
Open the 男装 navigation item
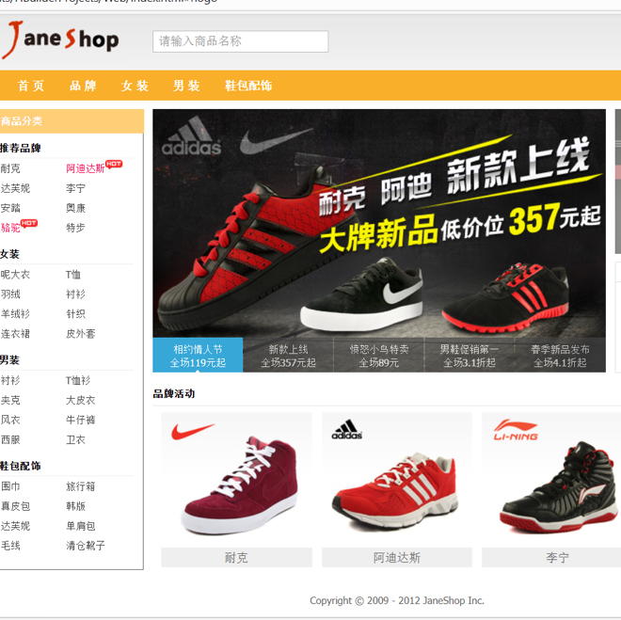pos(186,86)
